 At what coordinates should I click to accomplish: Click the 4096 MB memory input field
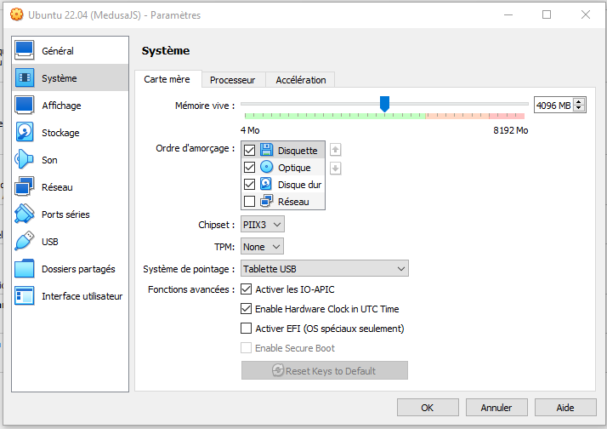(554, 105)
